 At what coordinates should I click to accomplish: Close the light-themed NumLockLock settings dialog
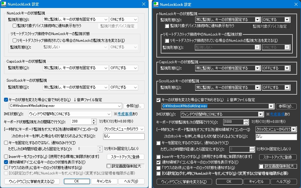[x=143, y=4]
